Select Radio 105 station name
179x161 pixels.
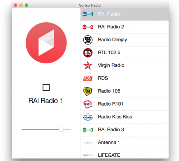point(109,91)
